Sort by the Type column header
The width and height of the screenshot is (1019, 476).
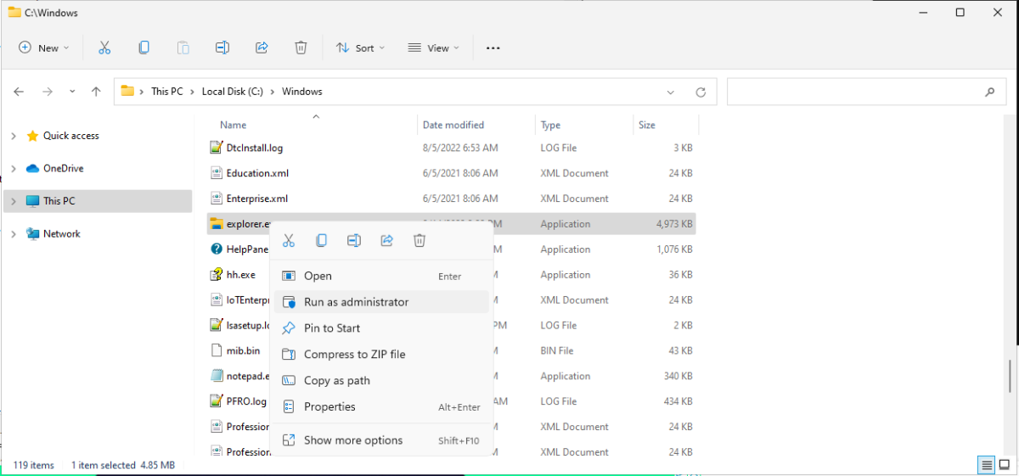click(x=550, y=125)
